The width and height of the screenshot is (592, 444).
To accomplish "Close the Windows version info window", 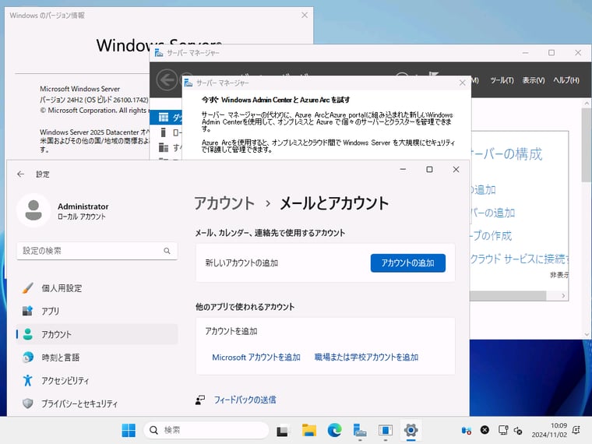I will pyautogui.click(x=305, y=15).
